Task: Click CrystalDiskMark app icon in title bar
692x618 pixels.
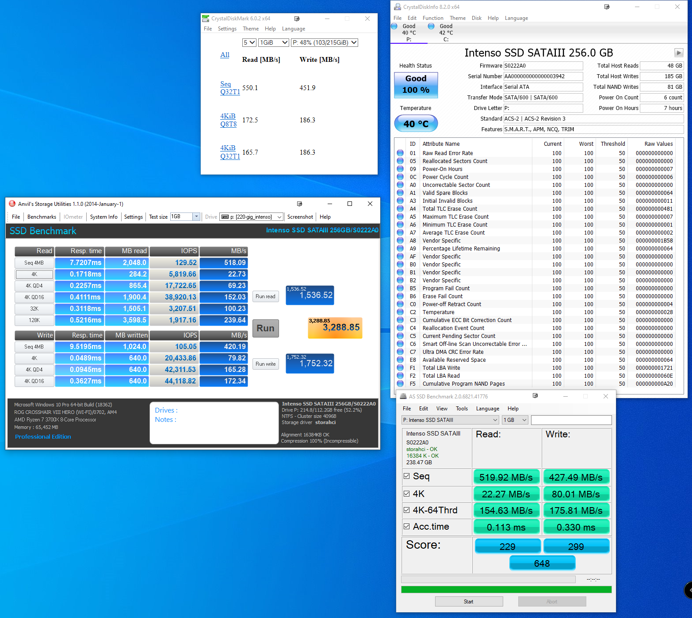Action: tap(206, 19)
